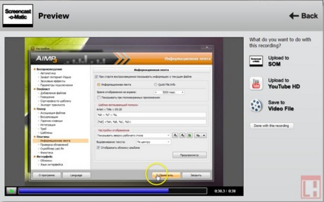Click the orange Применить button
Screen dimensions: 324x202
coord(166,175)
